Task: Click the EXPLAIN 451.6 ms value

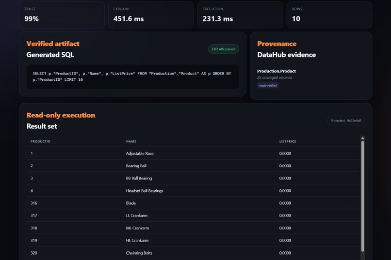Action: point(129,19)
